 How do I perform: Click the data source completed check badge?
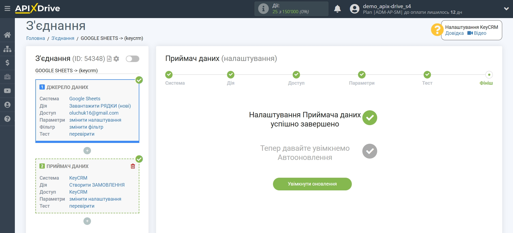139,80
